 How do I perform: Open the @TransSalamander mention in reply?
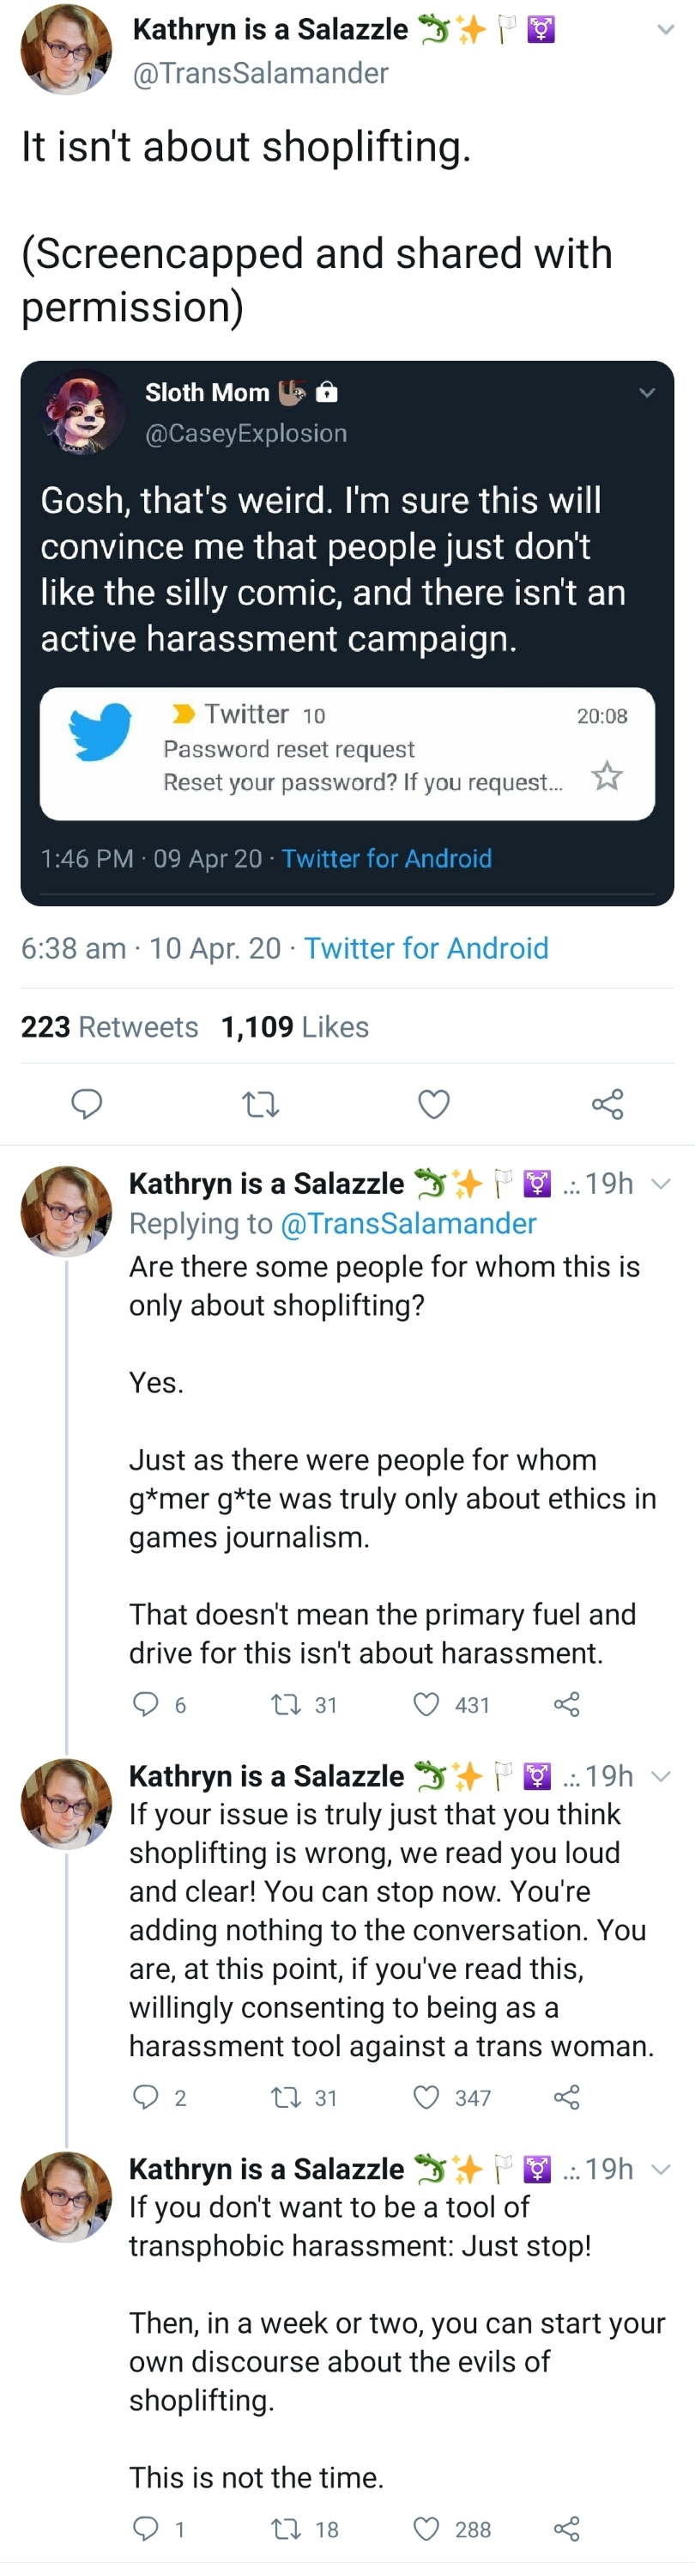click(x=408, y=1224)
